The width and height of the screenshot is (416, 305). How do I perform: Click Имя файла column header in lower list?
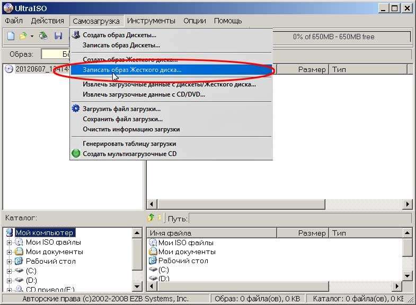coord(212,233)
